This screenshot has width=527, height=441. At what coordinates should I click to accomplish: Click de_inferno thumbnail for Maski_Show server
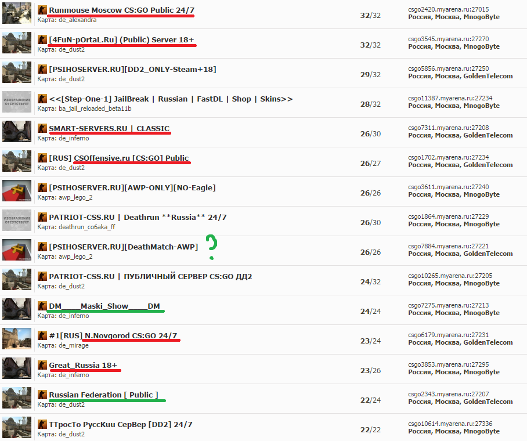pos(17,309)
